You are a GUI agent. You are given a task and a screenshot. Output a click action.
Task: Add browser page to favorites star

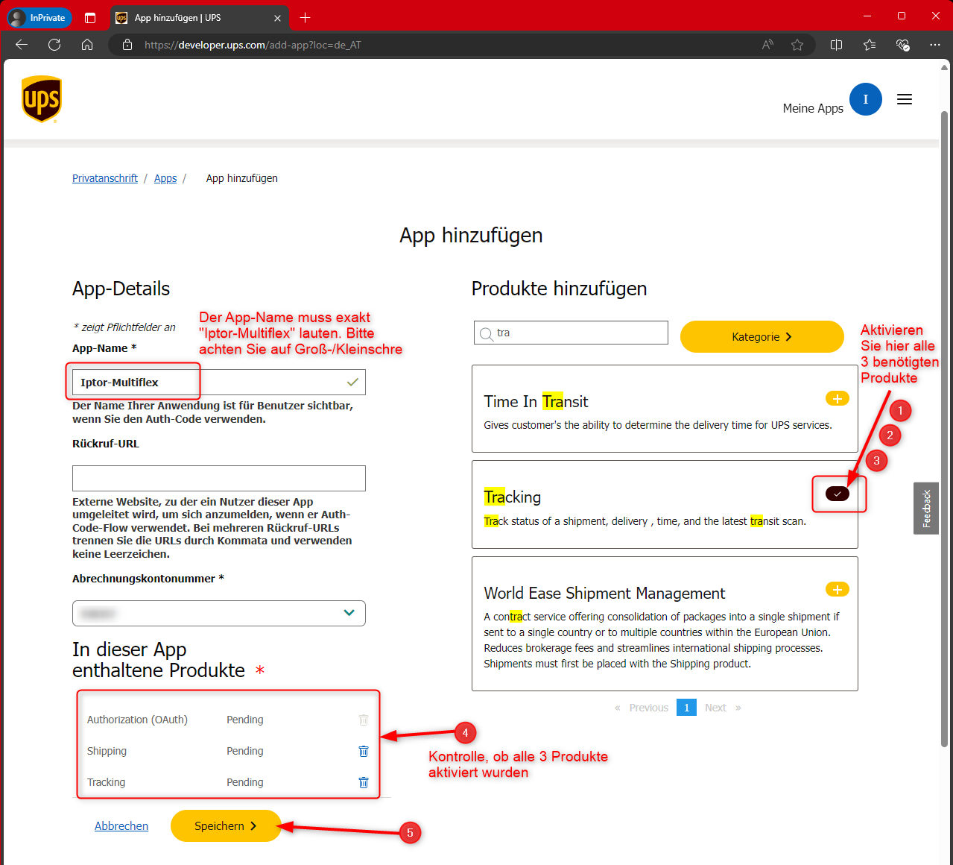[797, 45]
